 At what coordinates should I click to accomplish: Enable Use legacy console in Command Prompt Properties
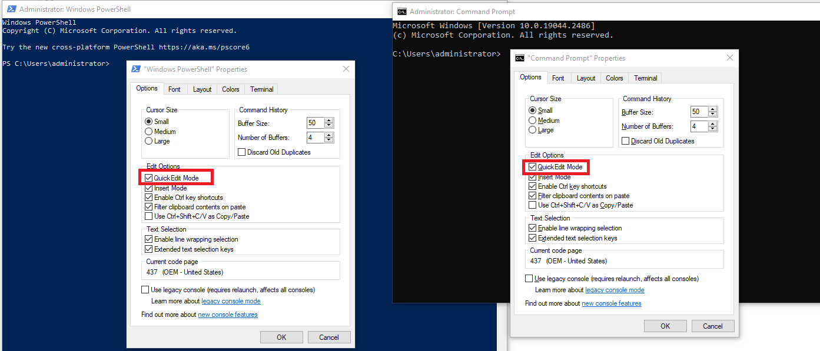click(529, 279)
